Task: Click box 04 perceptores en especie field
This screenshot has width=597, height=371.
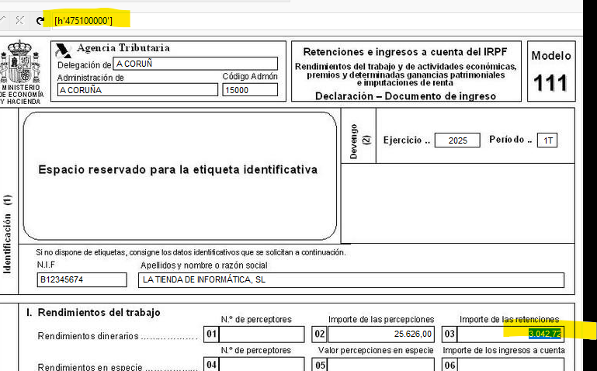Action: click(262, 364)
